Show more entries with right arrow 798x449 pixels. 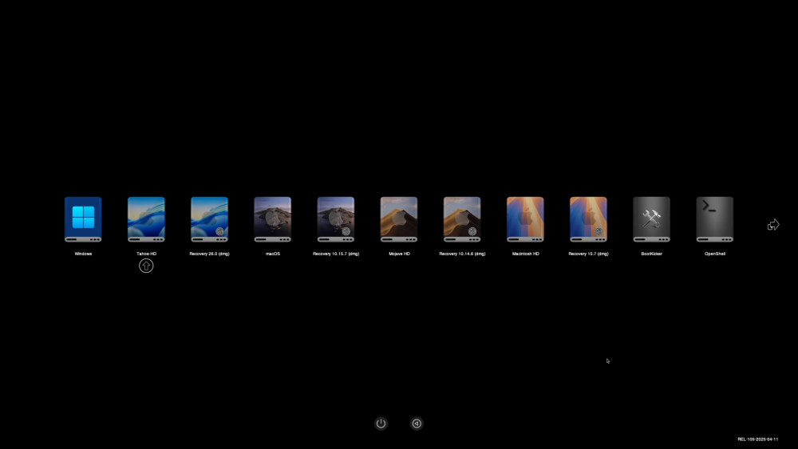[773, 224]
